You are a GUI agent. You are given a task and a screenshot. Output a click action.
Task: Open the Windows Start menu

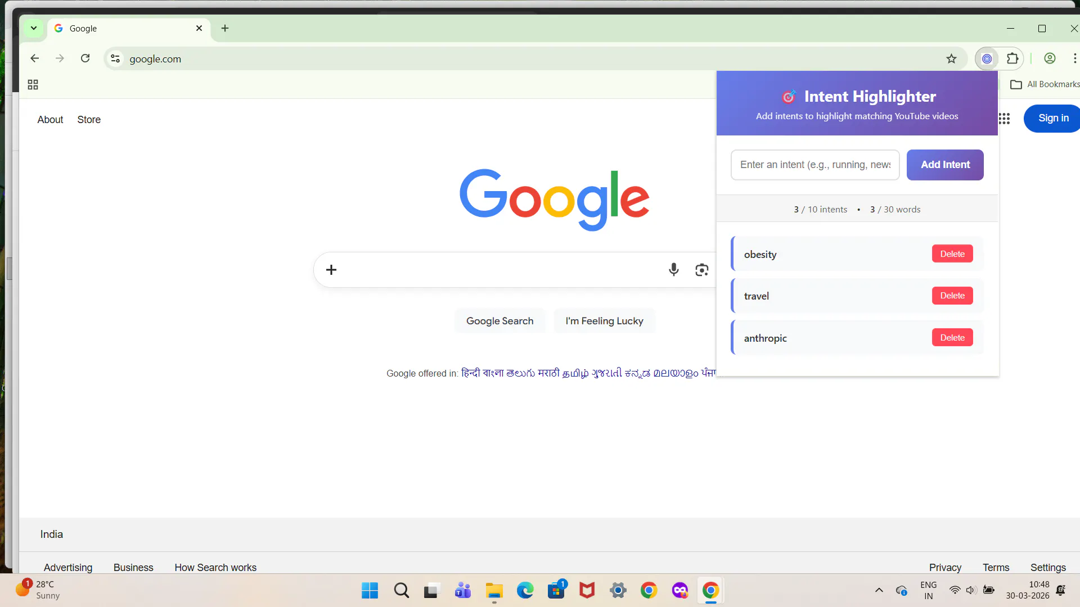[x=370, y=591]
